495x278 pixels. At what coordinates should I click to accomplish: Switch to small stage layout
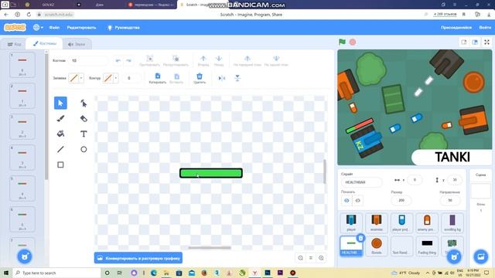pos(464,42)
